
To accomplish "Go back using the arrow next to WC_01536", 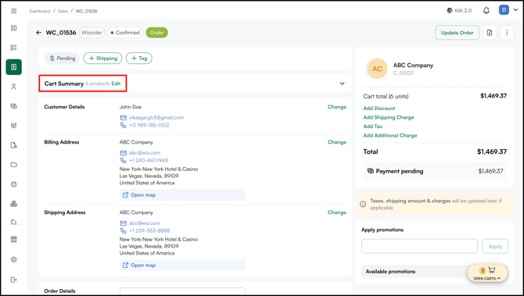I will (x=39, y=33).
